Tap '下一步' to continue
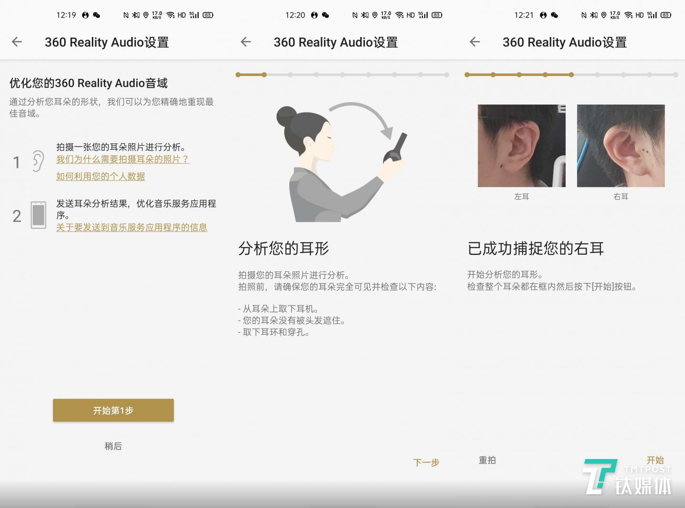The height and width of the screenshot is (508, 685). coord(426,462)
